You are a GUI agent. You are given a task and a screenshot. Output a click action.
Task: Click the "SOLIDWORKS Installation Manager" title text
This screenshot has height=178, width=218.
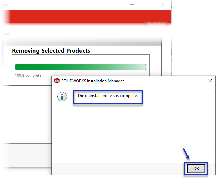click(92, 81)
